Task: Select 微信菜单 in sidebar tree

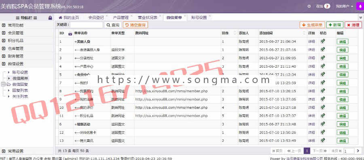Action: point(21,78)
